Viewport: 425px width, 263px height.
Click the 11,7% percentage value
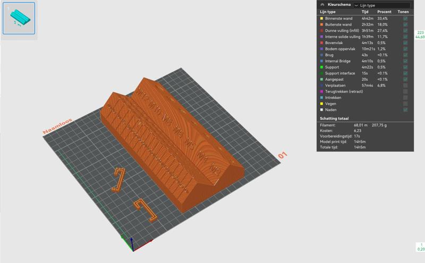tap(382, 37)
